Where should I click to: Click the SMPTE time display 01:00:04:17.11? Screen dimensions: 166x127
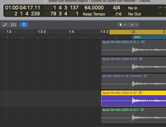point(23,8)
